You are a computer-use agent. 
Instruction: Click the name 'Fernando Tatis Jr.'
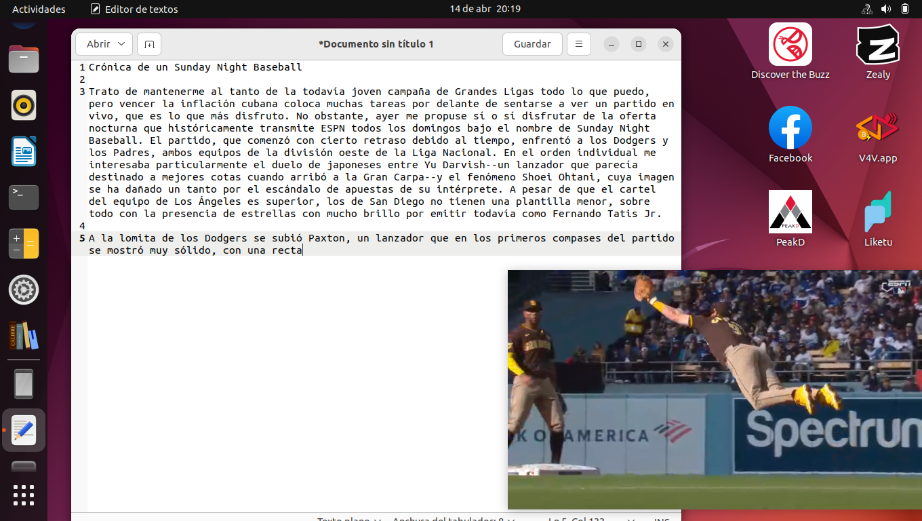coord(607,214)
